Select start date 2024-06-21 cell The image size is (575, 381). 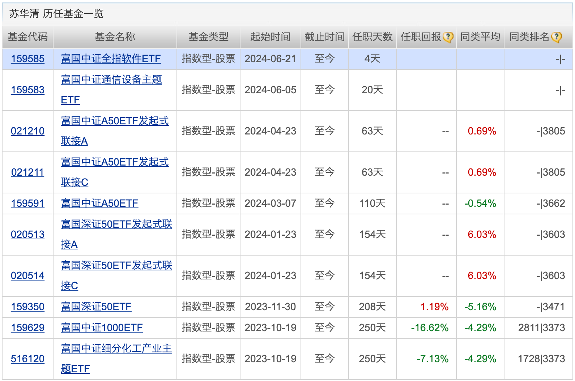click(x=271, y=59)
